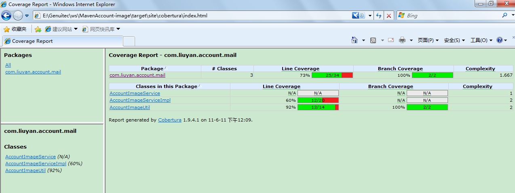This screenshot has height=193, width=515.
Task: Open AccountImageService in left Classes list
Action: pyautogui.click(x=30, y=157)
